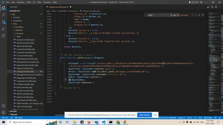Close the find widget

pyautogui.click(x=203, y=15)
